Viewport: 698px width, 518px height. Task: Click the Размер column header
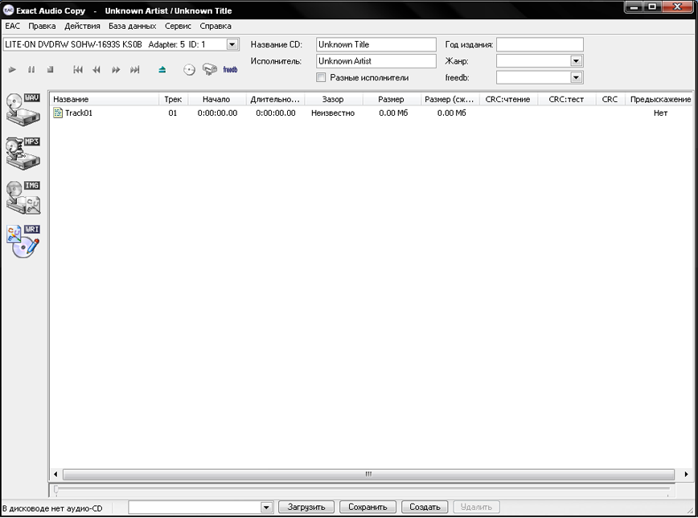tap(392, 99)
